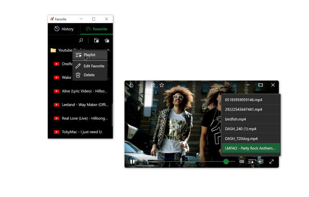Click the share icon in the player
Image resolution: width=309 pixels, height=197 pixels.
(x=153, y=85)
